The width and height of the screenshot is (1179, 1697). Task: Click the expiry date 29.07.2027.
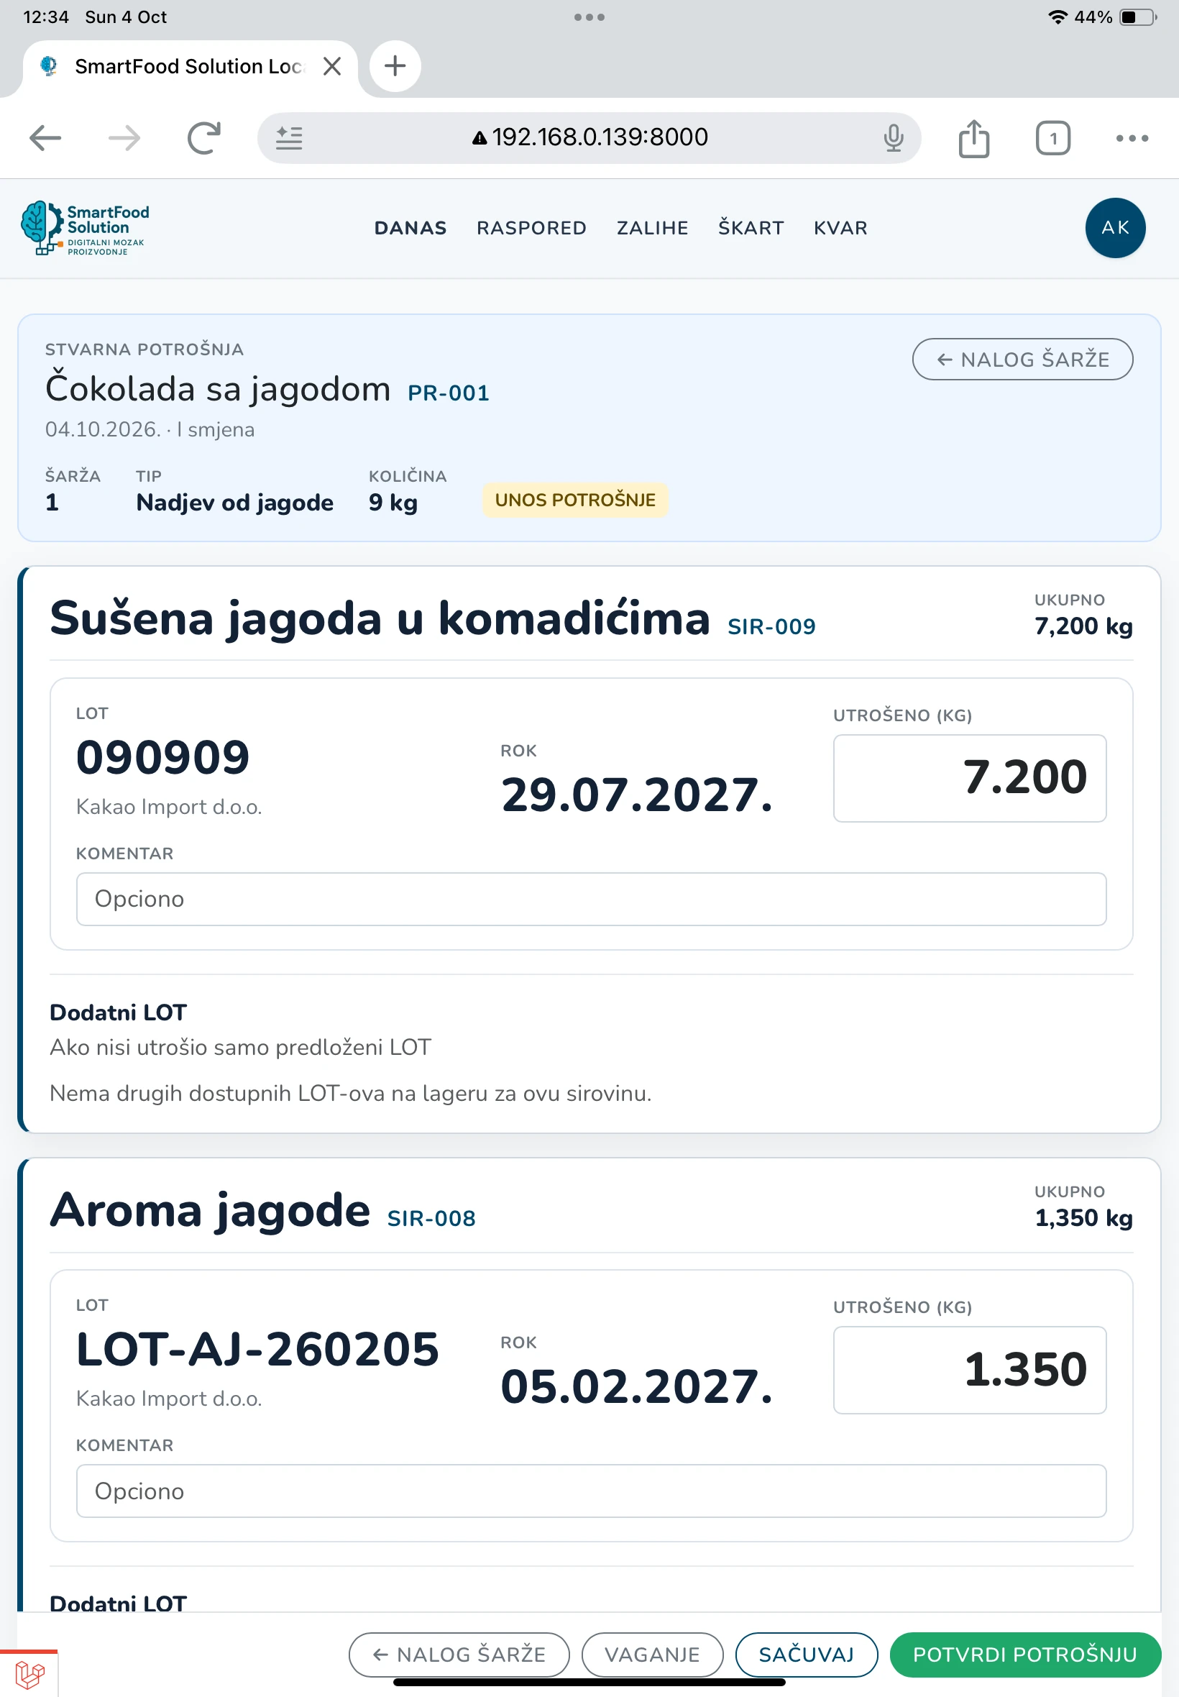pos(637,795)
